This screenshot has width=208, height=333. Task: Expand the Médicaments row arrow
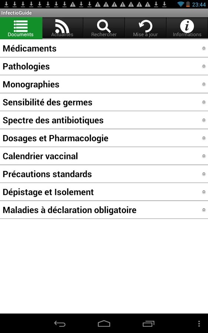pos(204,48)
